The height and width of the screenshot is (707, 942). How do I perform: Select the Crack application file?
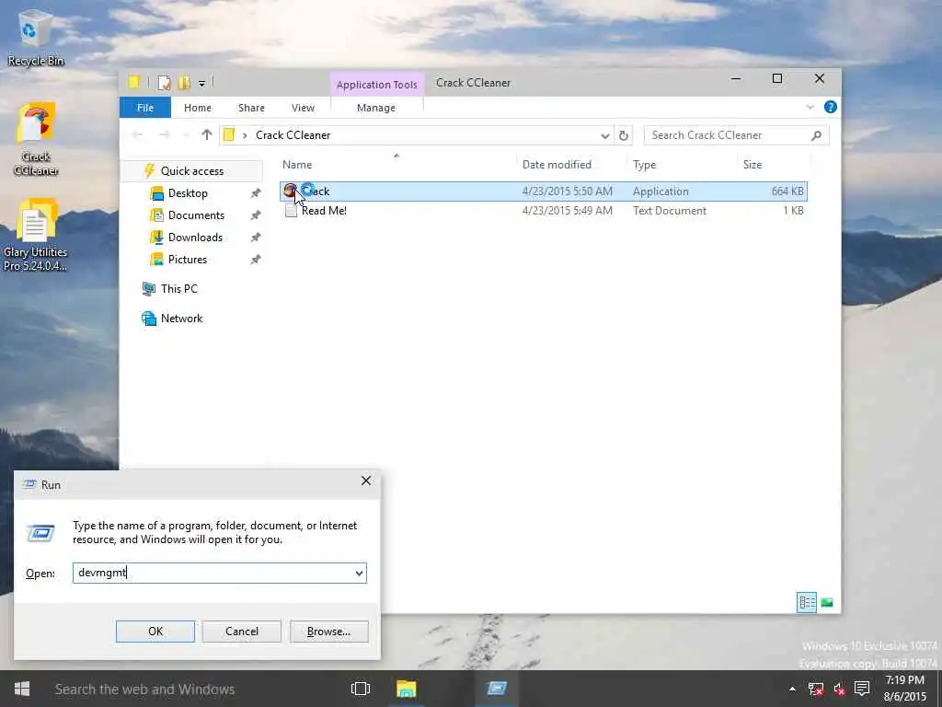coord(543,191)
